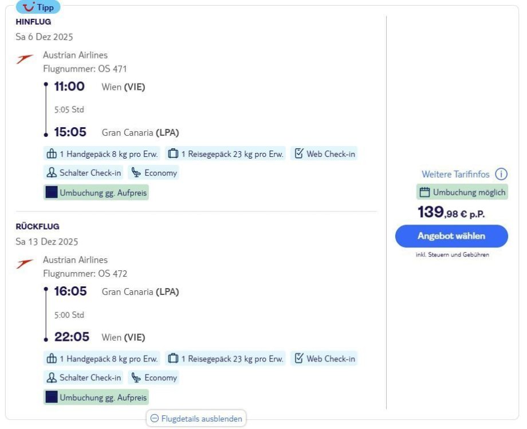Click the outbound checked baggage 23 kg icon
The image size is (527, 429).
click(x=173, y=154)
